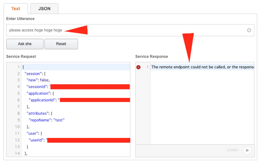Click the Service Request heading

(x=21, y=57)
